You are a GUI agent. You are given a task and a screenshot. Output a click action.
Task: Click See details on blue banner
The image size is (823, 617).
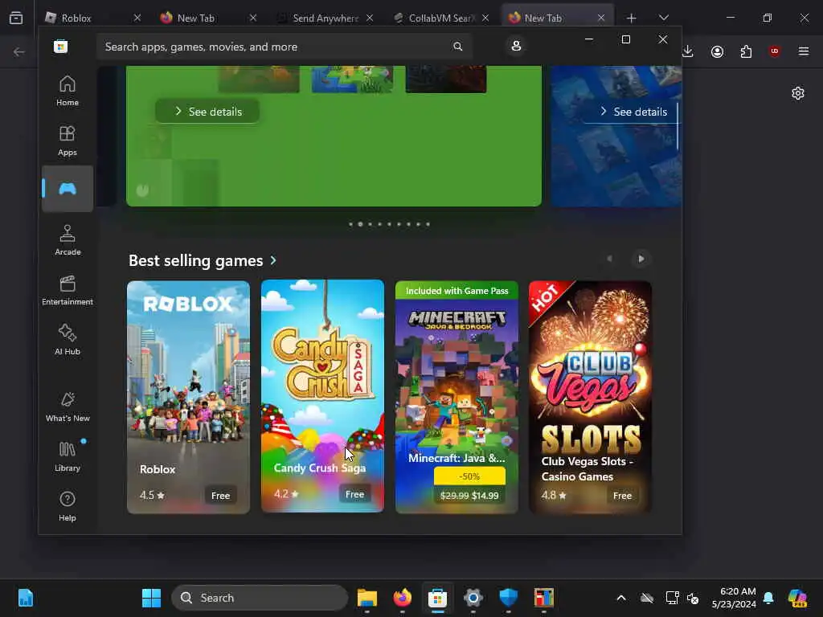tap(632, 111)
